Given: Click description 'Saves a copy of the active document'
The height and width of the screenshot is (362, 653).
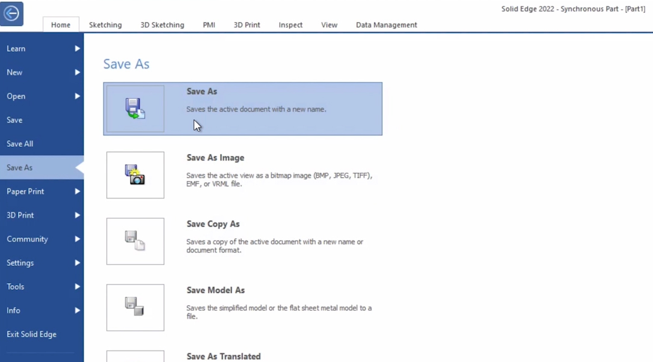Looking at the screenshot, I should coord(274,246).
